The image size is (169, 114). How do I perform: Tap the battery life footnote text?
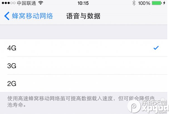pyautogui.click(x=81, y=101)
